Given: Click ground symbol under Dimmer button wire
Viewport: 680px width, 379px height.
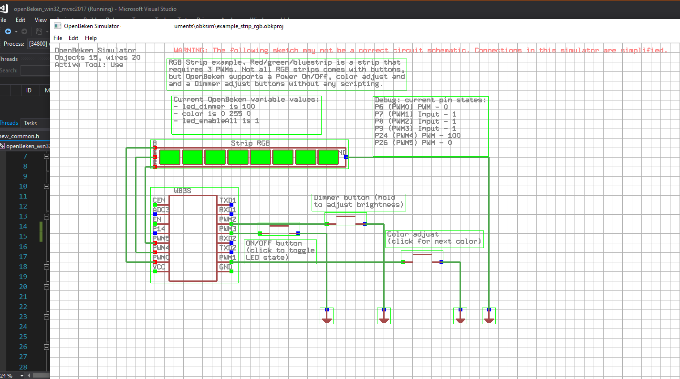Looking at the screenshot, I should [384, 316].
